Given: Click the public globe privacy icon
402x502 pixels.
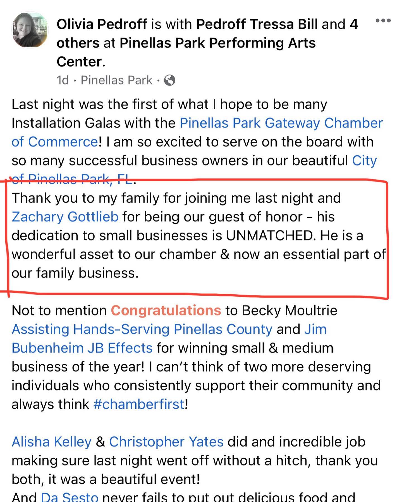Looking at the screenshot, I should (169, 80).
